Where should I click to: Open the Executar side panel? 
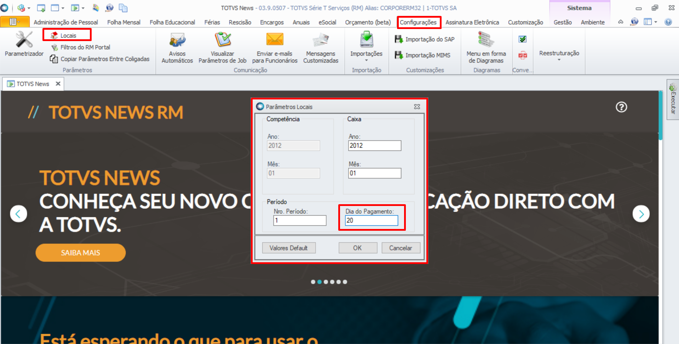pyautogui.click(x=673, y=99)
